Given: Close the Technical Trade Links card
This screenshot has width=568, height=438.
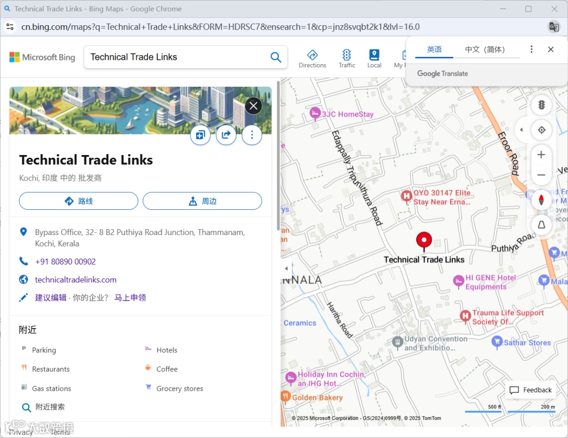Looking at the screenshot, I should click(253, 106).
